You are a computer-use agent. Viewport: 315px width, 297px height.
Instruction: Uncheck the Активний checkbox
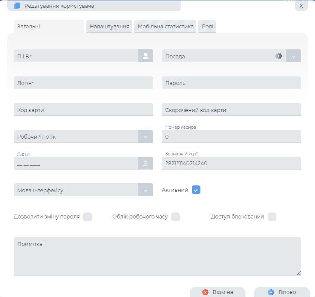[196, 190]
